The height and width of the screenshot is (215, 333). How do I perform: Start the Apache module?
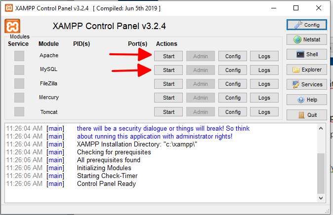(168, 56)
